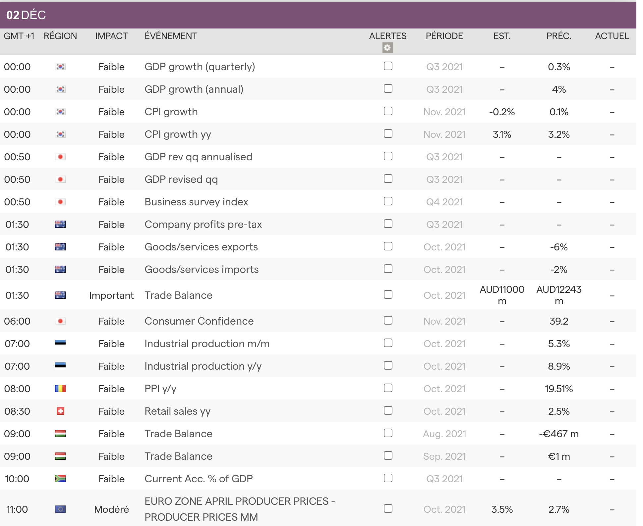643x526 pixels.
Task: Click the 02 DÉC date header bar
Action: tap(318, 15)
